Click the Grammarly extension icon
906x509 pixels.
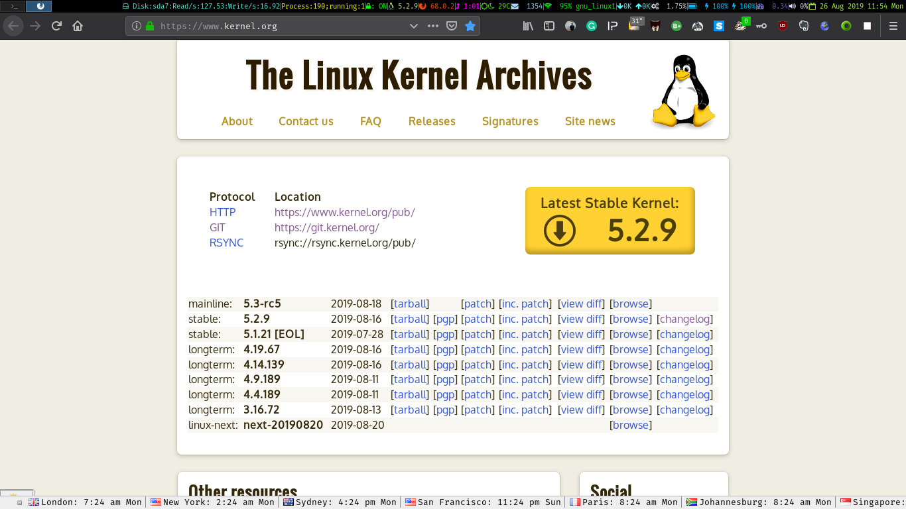[592, 26]
